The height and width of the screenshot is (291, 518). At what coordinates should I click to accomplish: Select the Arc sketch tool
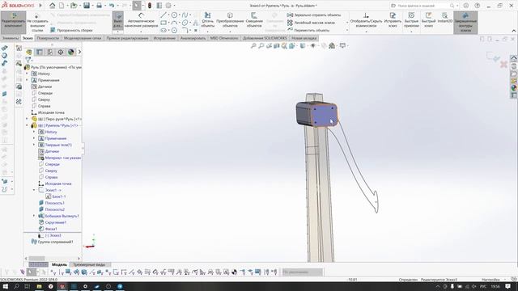tap(174, 23)
